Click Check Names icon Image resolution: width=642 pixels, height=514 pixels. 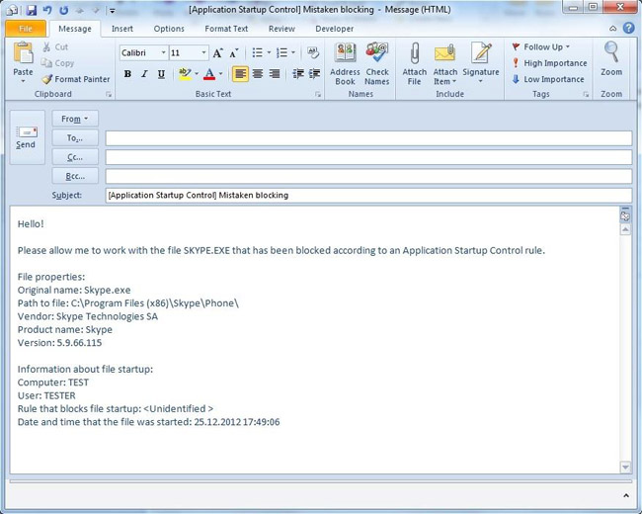[x=377, y=53]
